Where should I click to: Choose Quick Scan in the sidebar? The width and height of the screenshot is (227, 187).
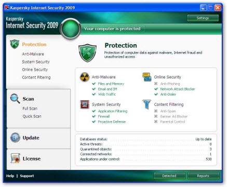(32, 116)
